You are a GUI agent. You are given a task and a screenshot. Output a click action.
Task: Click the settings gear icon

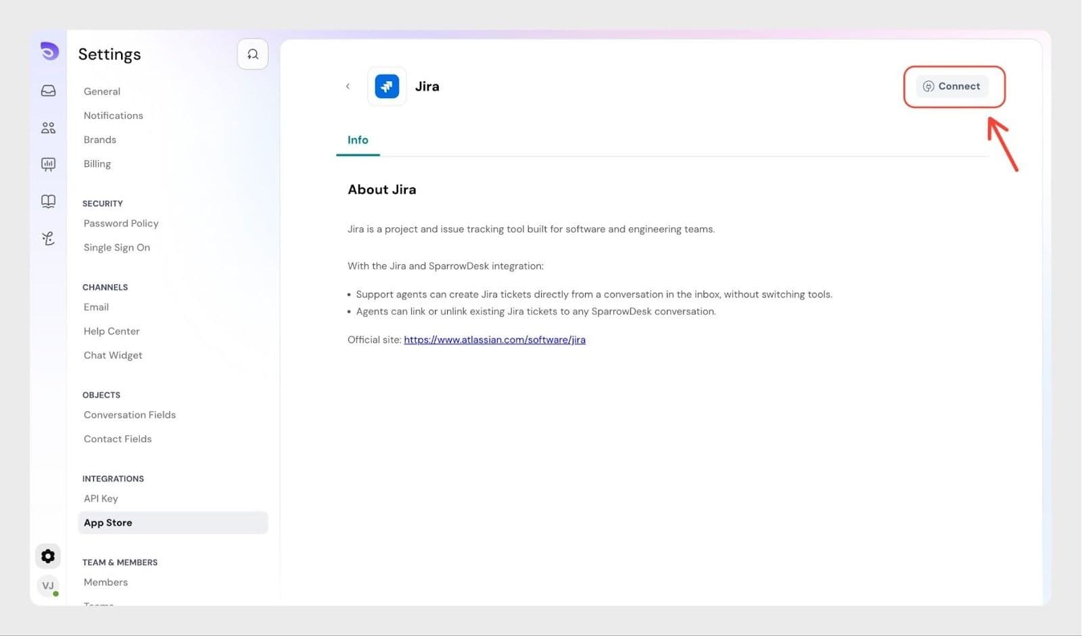(x=48, y=556)
